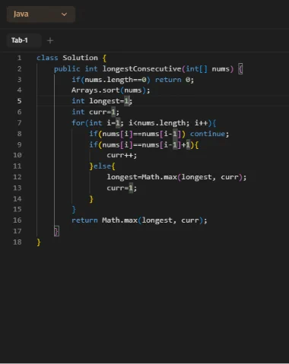Click the 'int curr=1;' declaration line
289x364 pixels.
95,112
